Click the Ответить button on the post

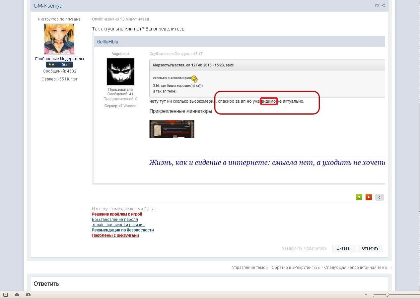click(x=370, y=248)
